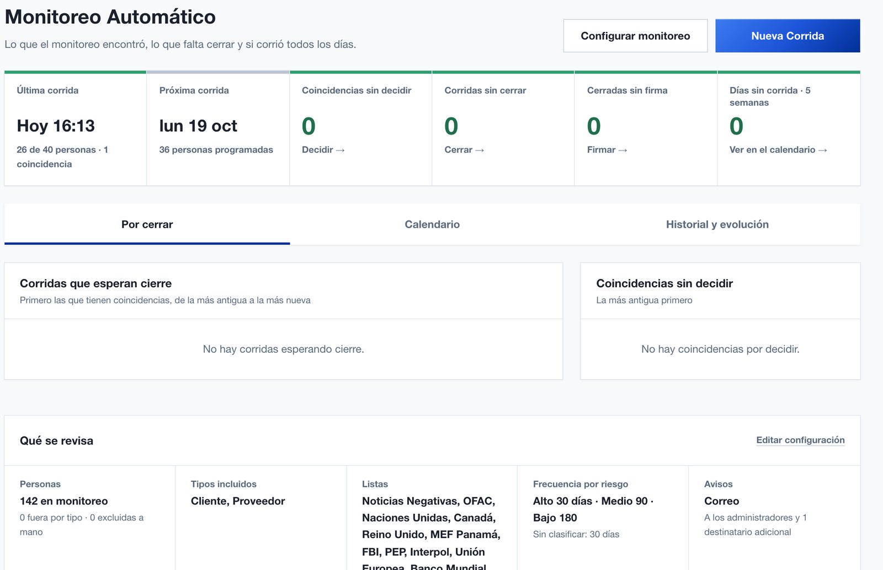Click the Días sin corrida zero count
Image resolution: width=883 pixels, height=570 pixels.
736,126
